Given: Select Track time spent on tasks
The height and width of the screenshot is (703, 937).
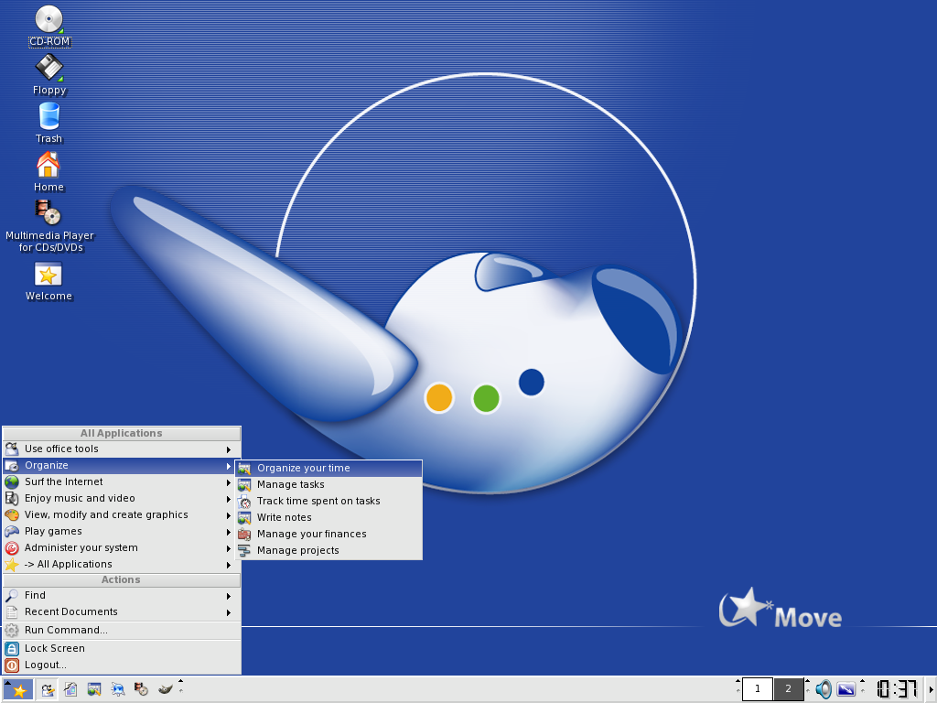Looking at the screenshot, I should tap(328, 501).
